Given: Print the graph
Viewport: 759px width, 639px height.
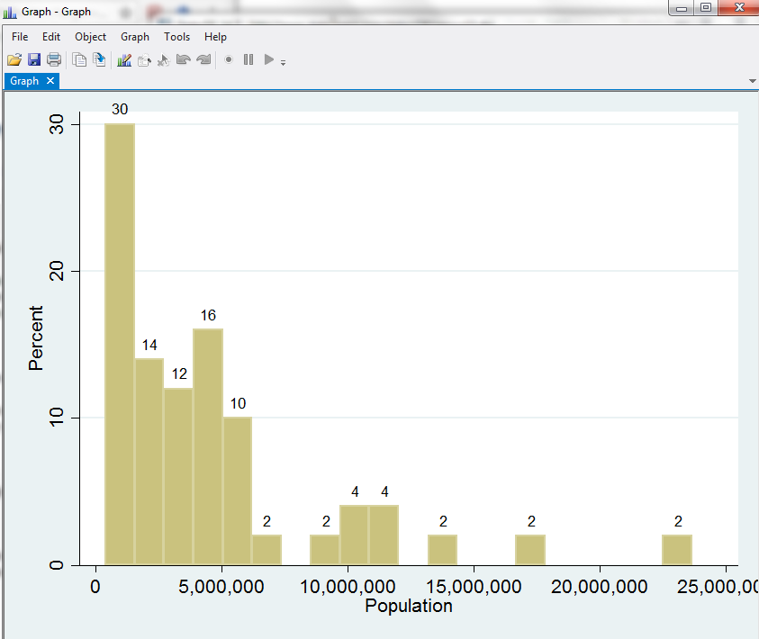Looking at the screenshot, I should tap(55, 59).
